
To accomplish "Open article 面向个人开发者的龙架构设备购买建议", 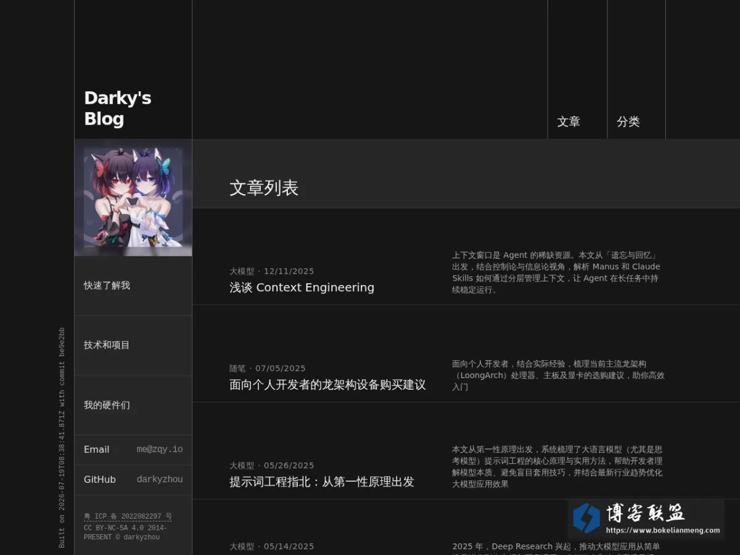I will 327,385.
